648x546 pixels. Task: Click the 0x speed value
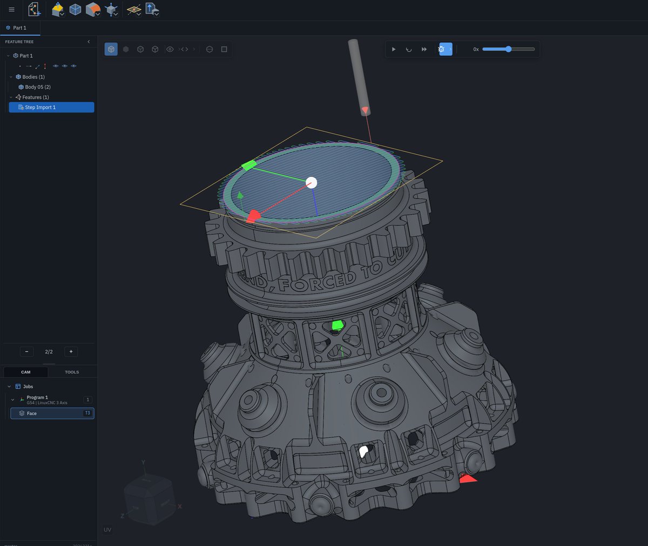476,49
